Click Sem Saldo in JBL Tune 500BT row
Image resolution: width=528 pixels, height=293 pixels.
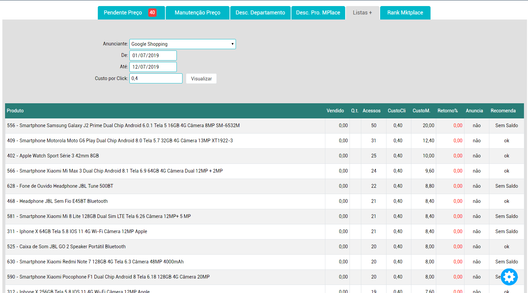point(506,186)
